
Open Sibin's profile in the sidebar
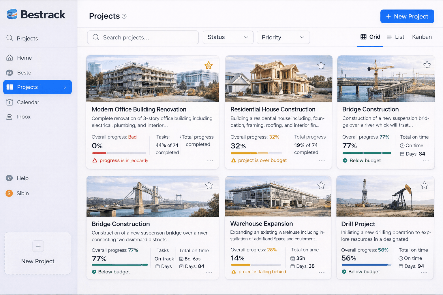click(x=22, y=193)
